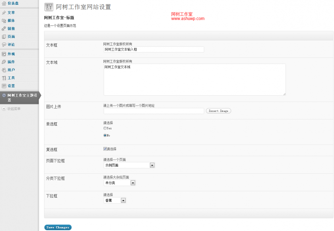This screenshot has height=231, width=334.
Task: Click the users icon beside 用户
Action: tap(4, 70)
